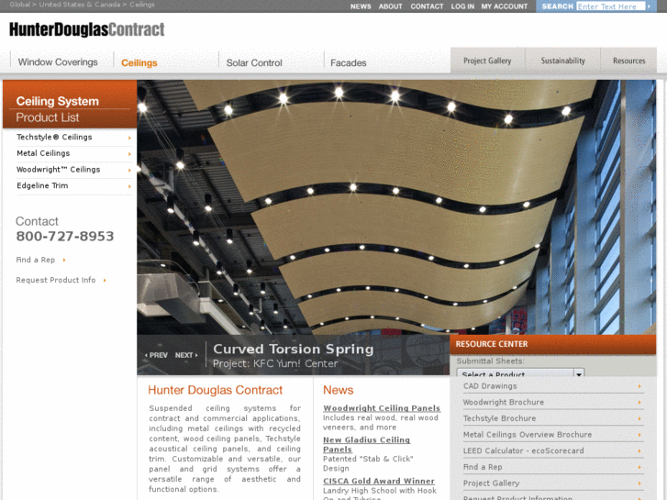The width and height of the screenshot is (667, 500).
Task: Go to previous slide with PREV
Action: (x=156, y=355)
